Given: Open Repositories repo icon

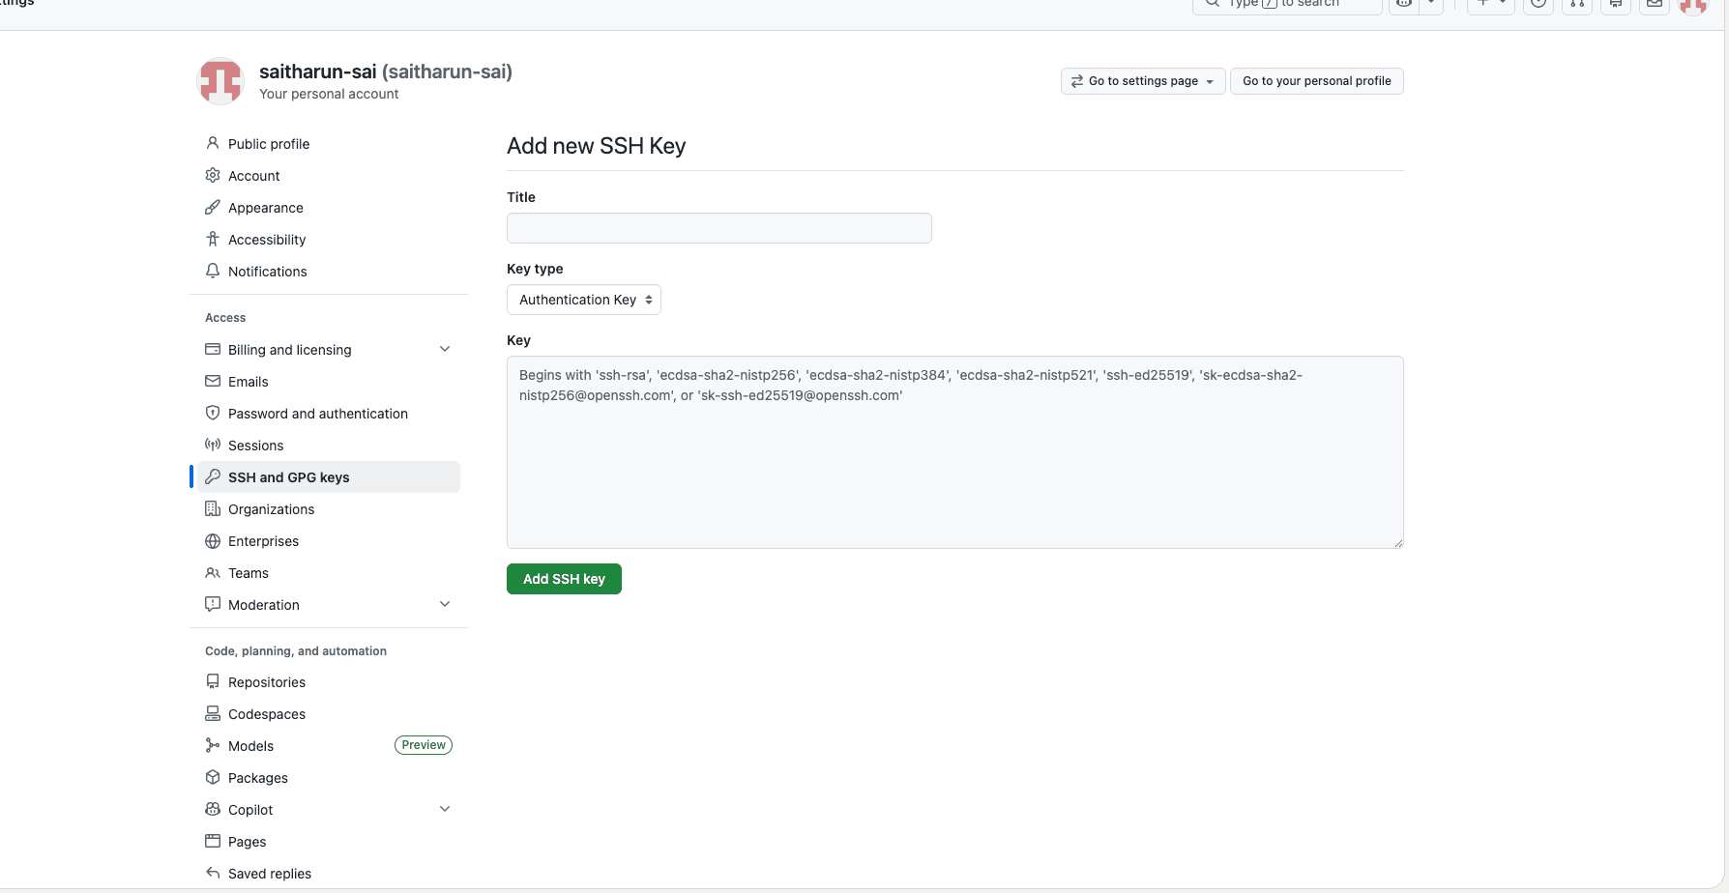Looking at the screenshot, I should pyautogui.click(x=213, y=682).
